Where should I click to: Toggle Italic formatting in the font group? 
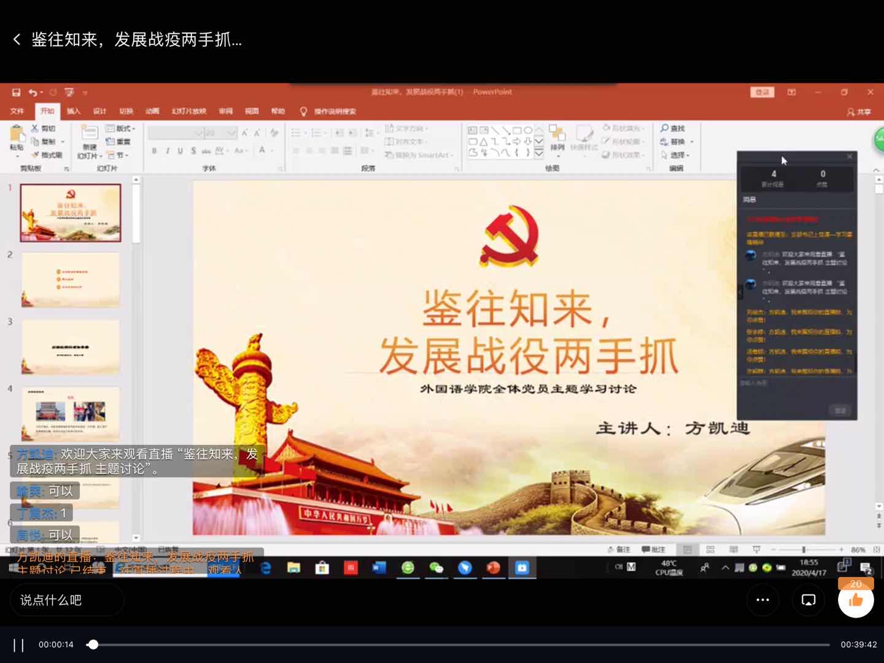(167, 151)
